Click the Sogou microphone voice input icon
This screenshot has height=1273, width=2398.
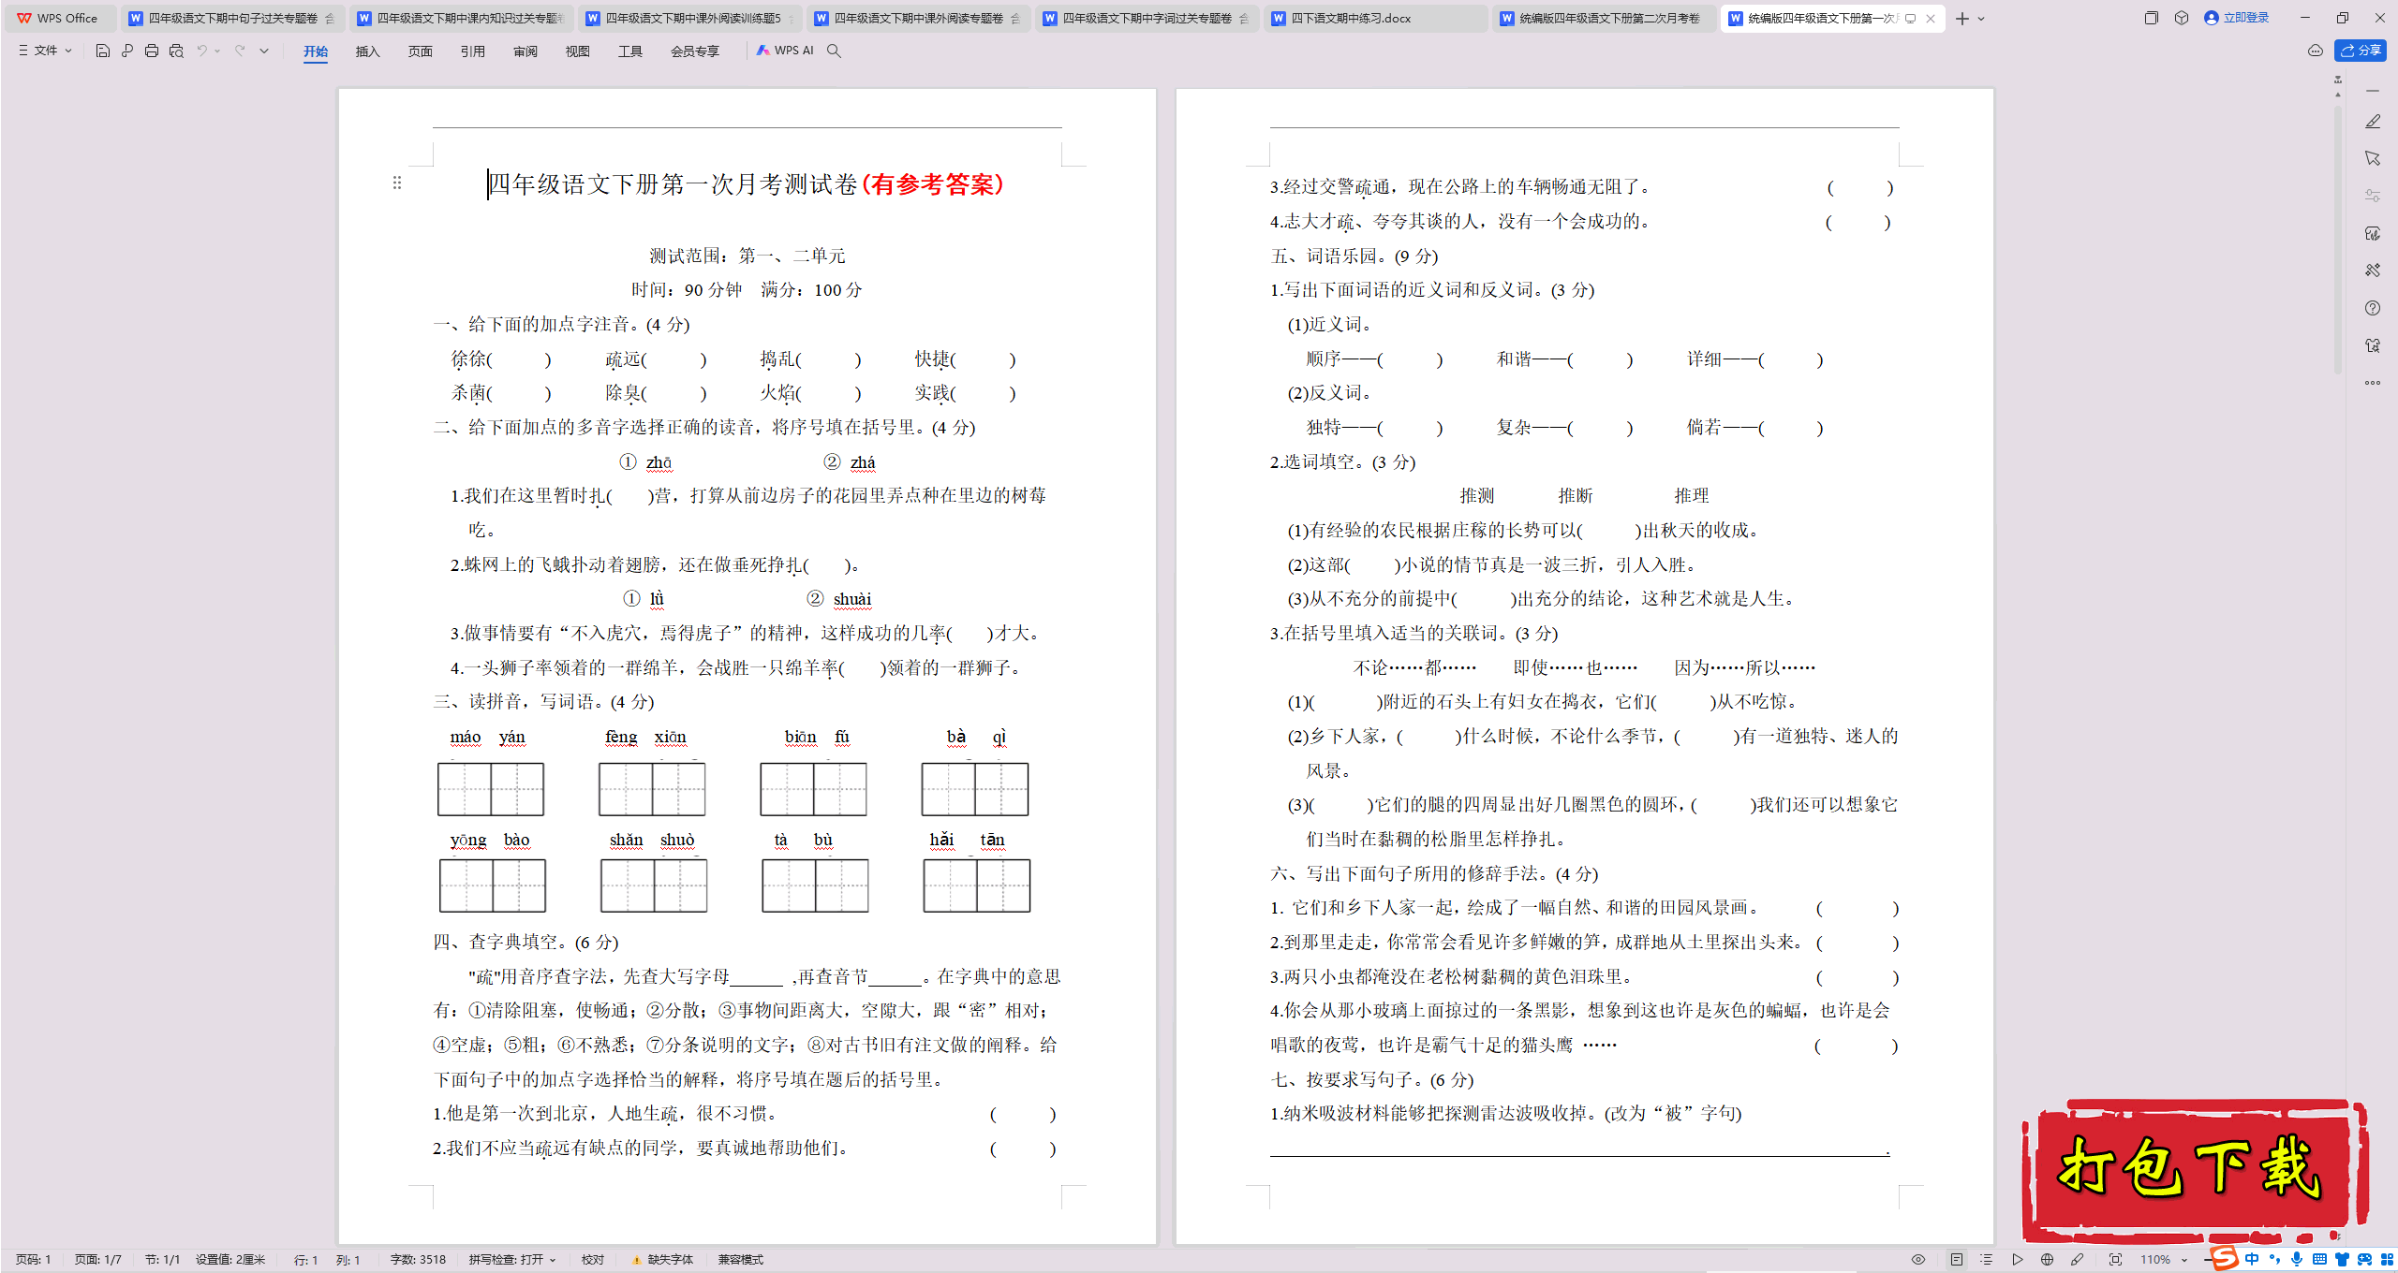tap(2296, 1260)
